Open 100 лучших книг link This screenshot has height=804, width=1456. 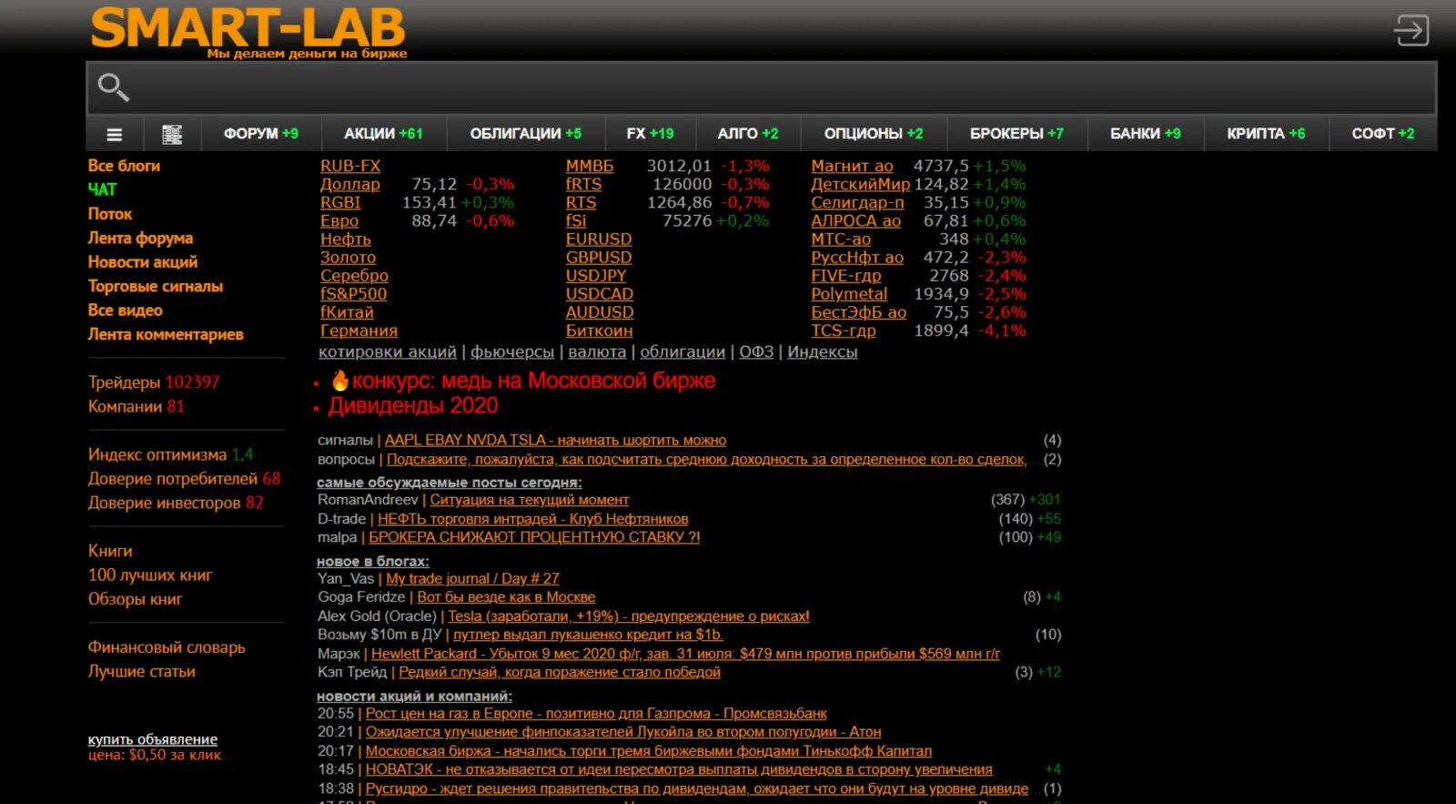coord(150,575)
